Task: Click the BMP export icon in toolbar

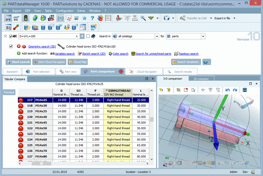Action: pyautogui.click(x=8, y=18)
